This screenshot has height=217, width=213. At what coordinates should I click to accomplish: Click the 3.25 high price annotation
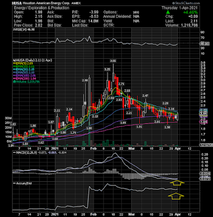[x=107, y=69]
